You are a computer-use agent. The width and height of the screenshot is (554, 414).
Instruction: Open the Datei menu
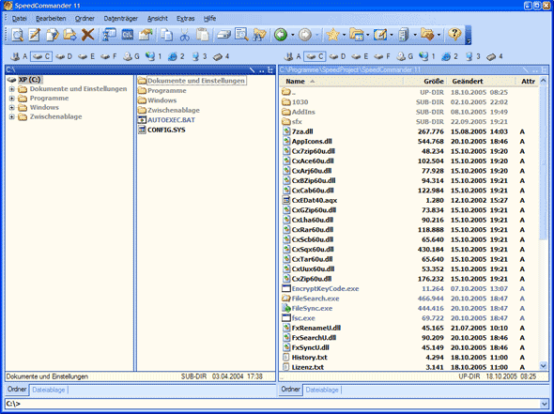click(x=19, y=19)
